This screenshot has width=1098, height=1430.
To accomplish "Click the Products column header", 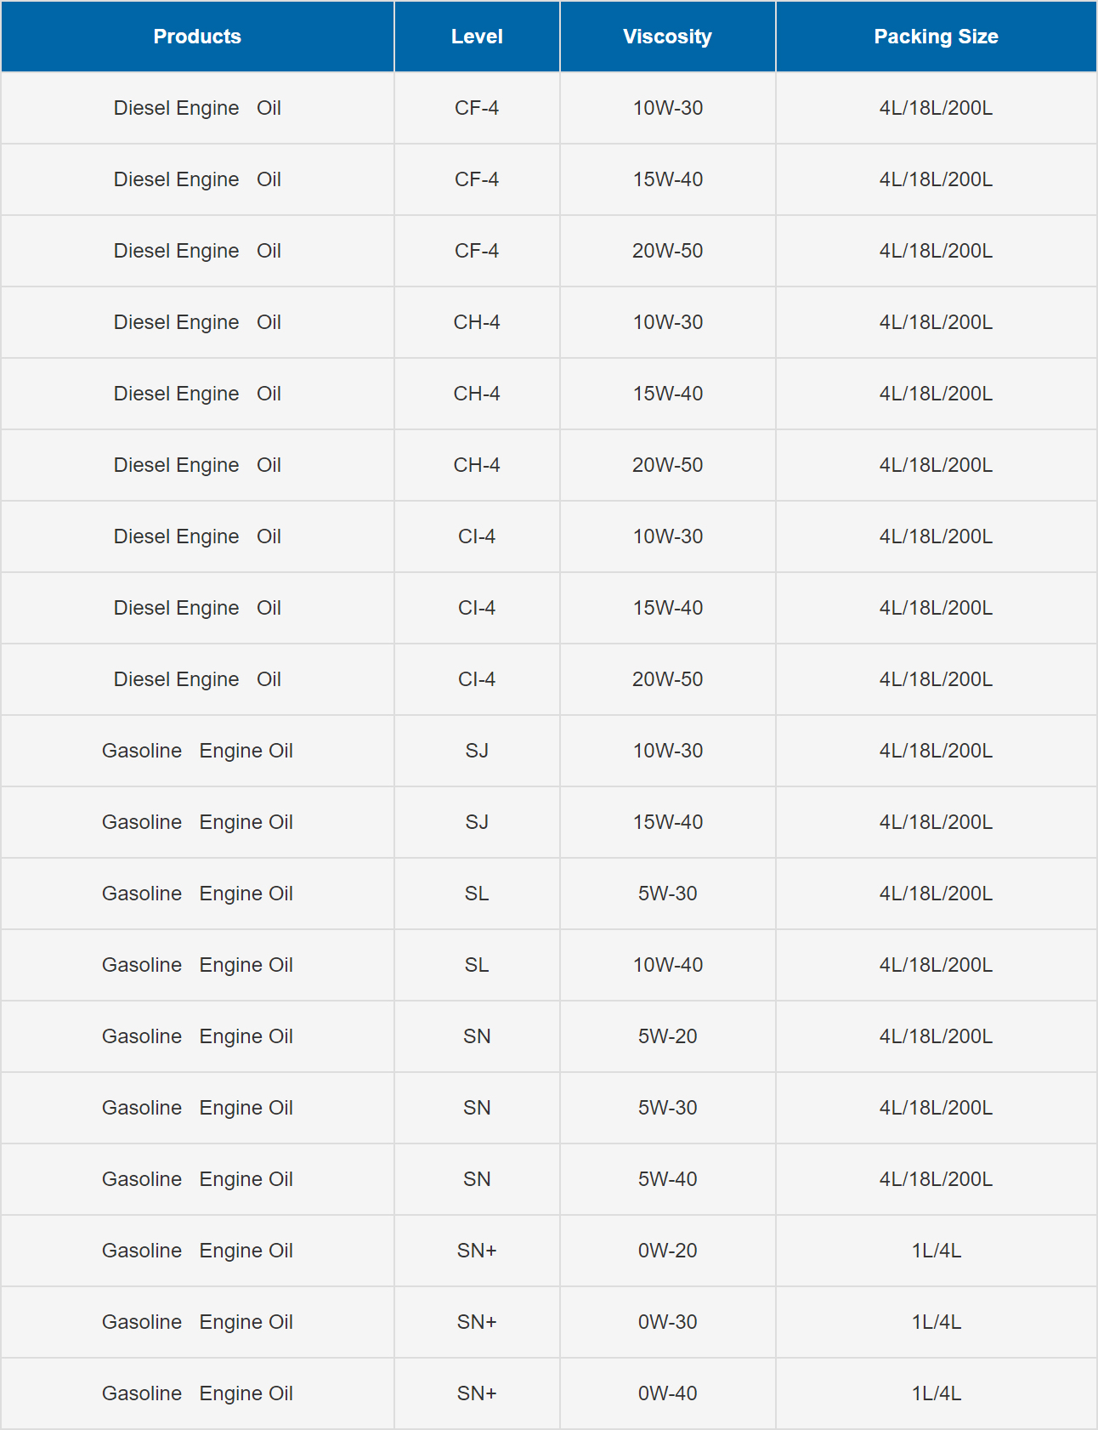I will point(197,37).
